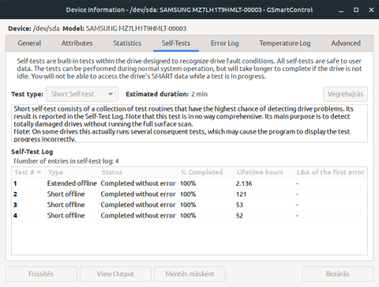Open the Attributes tab
This screenshot has height=287, width=379.
tap(77, 43)
